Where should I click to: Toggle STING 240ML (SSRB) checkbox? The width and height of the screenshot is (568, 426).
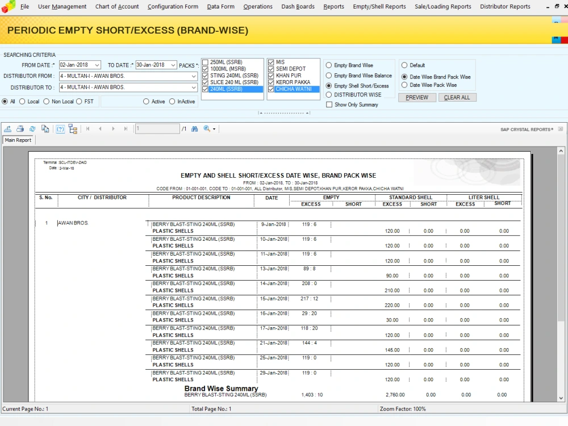pos(206,76)
